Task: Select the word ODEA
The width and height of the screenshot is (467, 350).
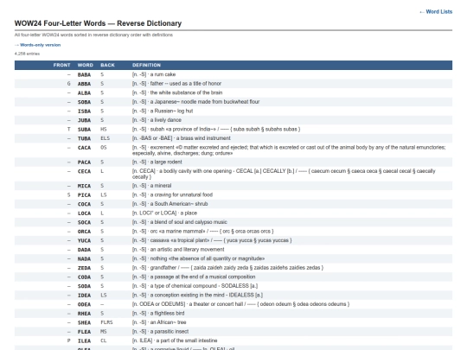Action: (84, 304)
